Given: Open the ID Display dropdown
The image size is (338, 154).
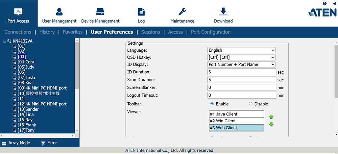Looking at the screenshot, I should 241,65.
